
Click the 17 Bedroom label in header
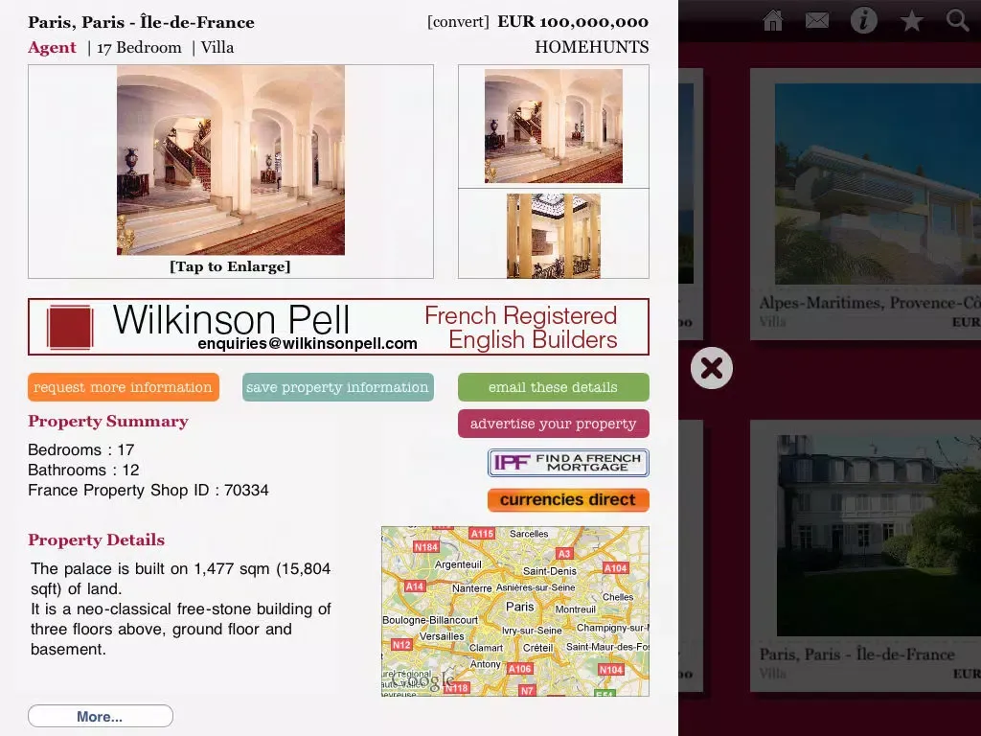point(139,48)
